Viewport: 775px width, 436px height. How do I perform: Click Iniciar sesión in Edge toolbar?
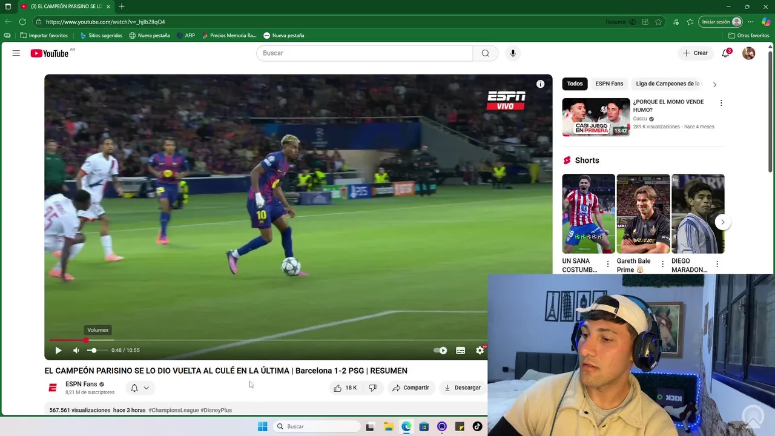pyautogui.click(x=721, y=22)
